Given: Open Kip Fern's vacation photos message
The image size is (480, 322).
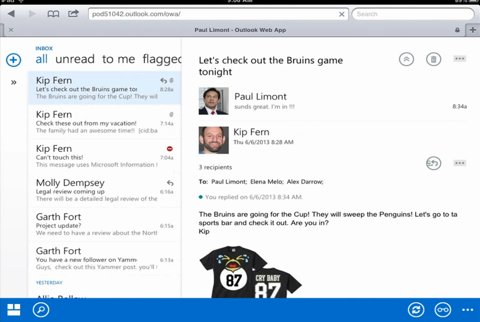Looking at the screenshot, I should 105,122.
